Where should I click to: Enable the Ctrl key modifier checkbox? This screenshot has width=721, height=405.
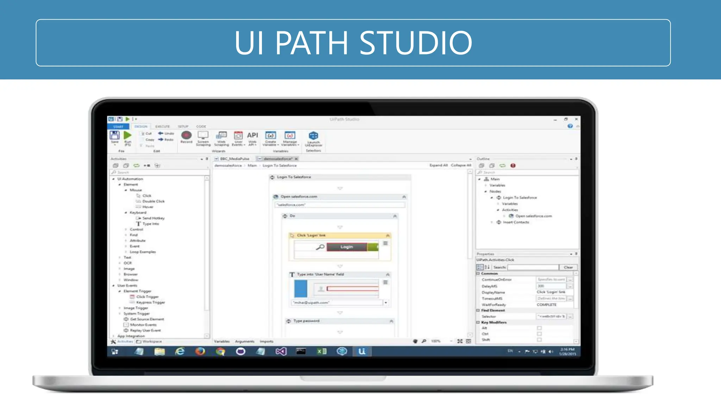coord(539,334)
